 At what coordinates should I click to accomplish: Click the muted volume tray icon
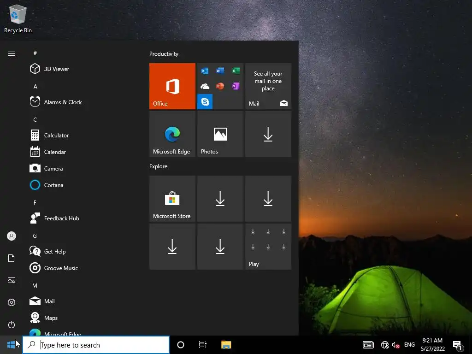(395, 345)
